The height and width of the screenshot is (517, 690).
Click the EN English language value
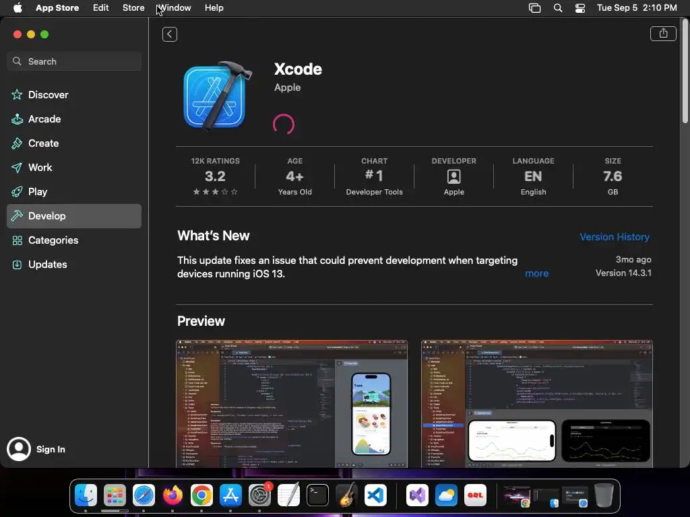tap(533, 176)
